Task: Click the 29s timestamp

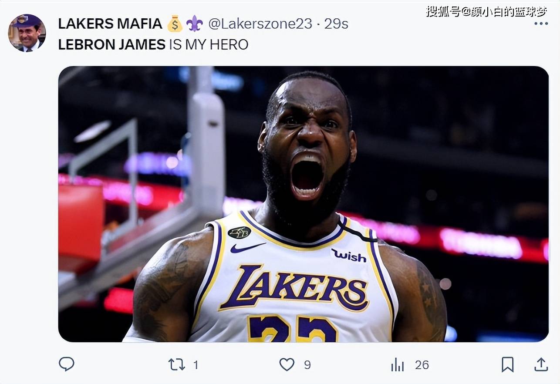Action: (336, 24)
